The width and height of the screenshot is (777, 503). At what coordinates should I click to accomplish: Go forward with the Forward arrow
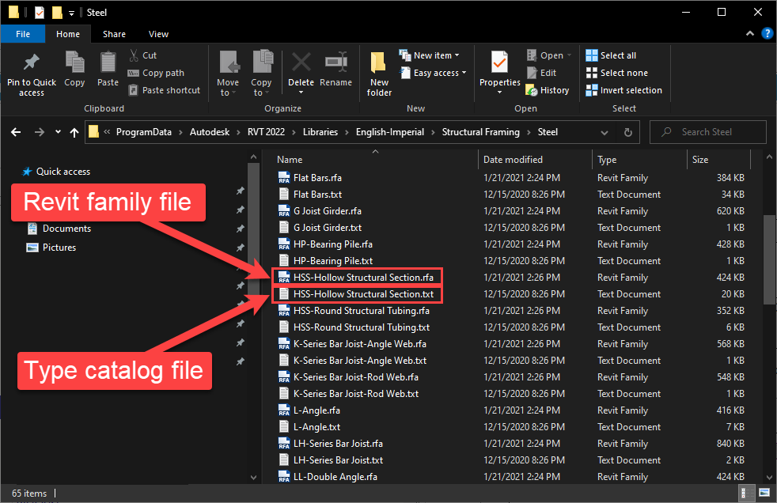click(39, 132)
